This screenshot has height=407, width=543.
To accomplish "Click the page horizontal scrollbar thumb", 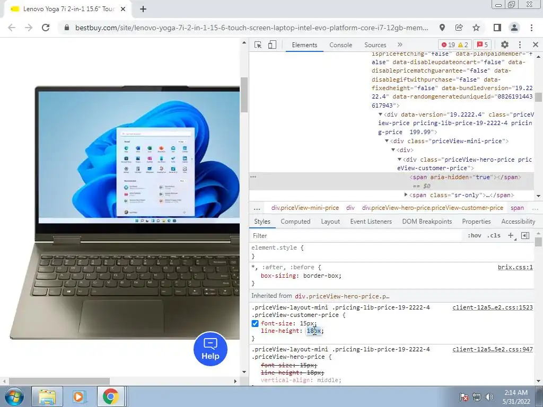I will pos(59,381).
